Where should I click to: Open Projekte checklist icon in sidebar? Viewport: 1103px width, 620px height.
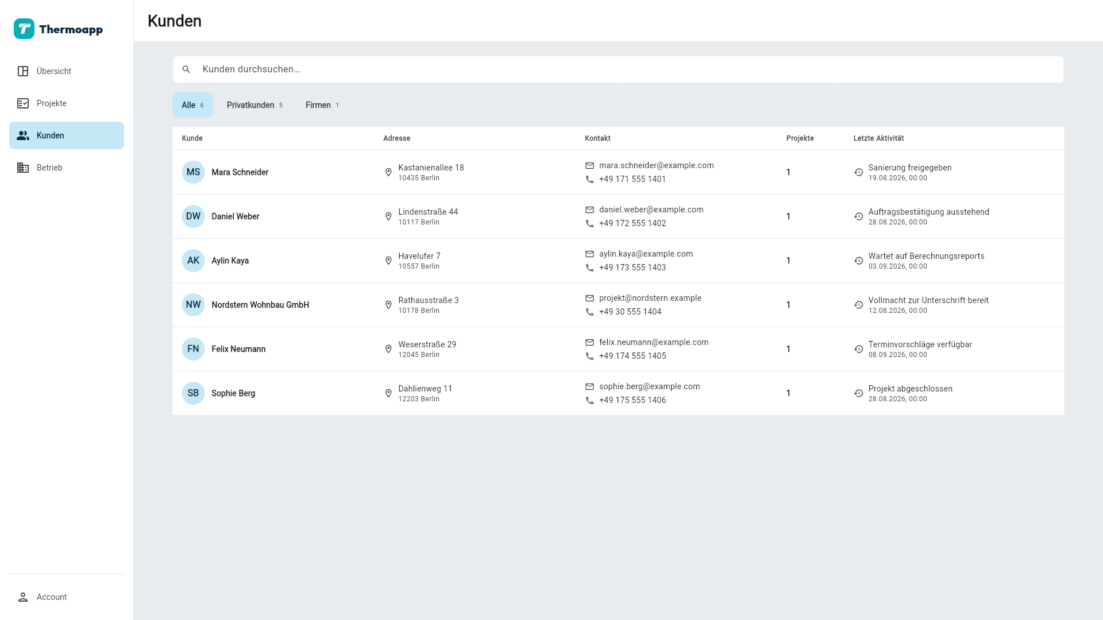coord(23,103)
